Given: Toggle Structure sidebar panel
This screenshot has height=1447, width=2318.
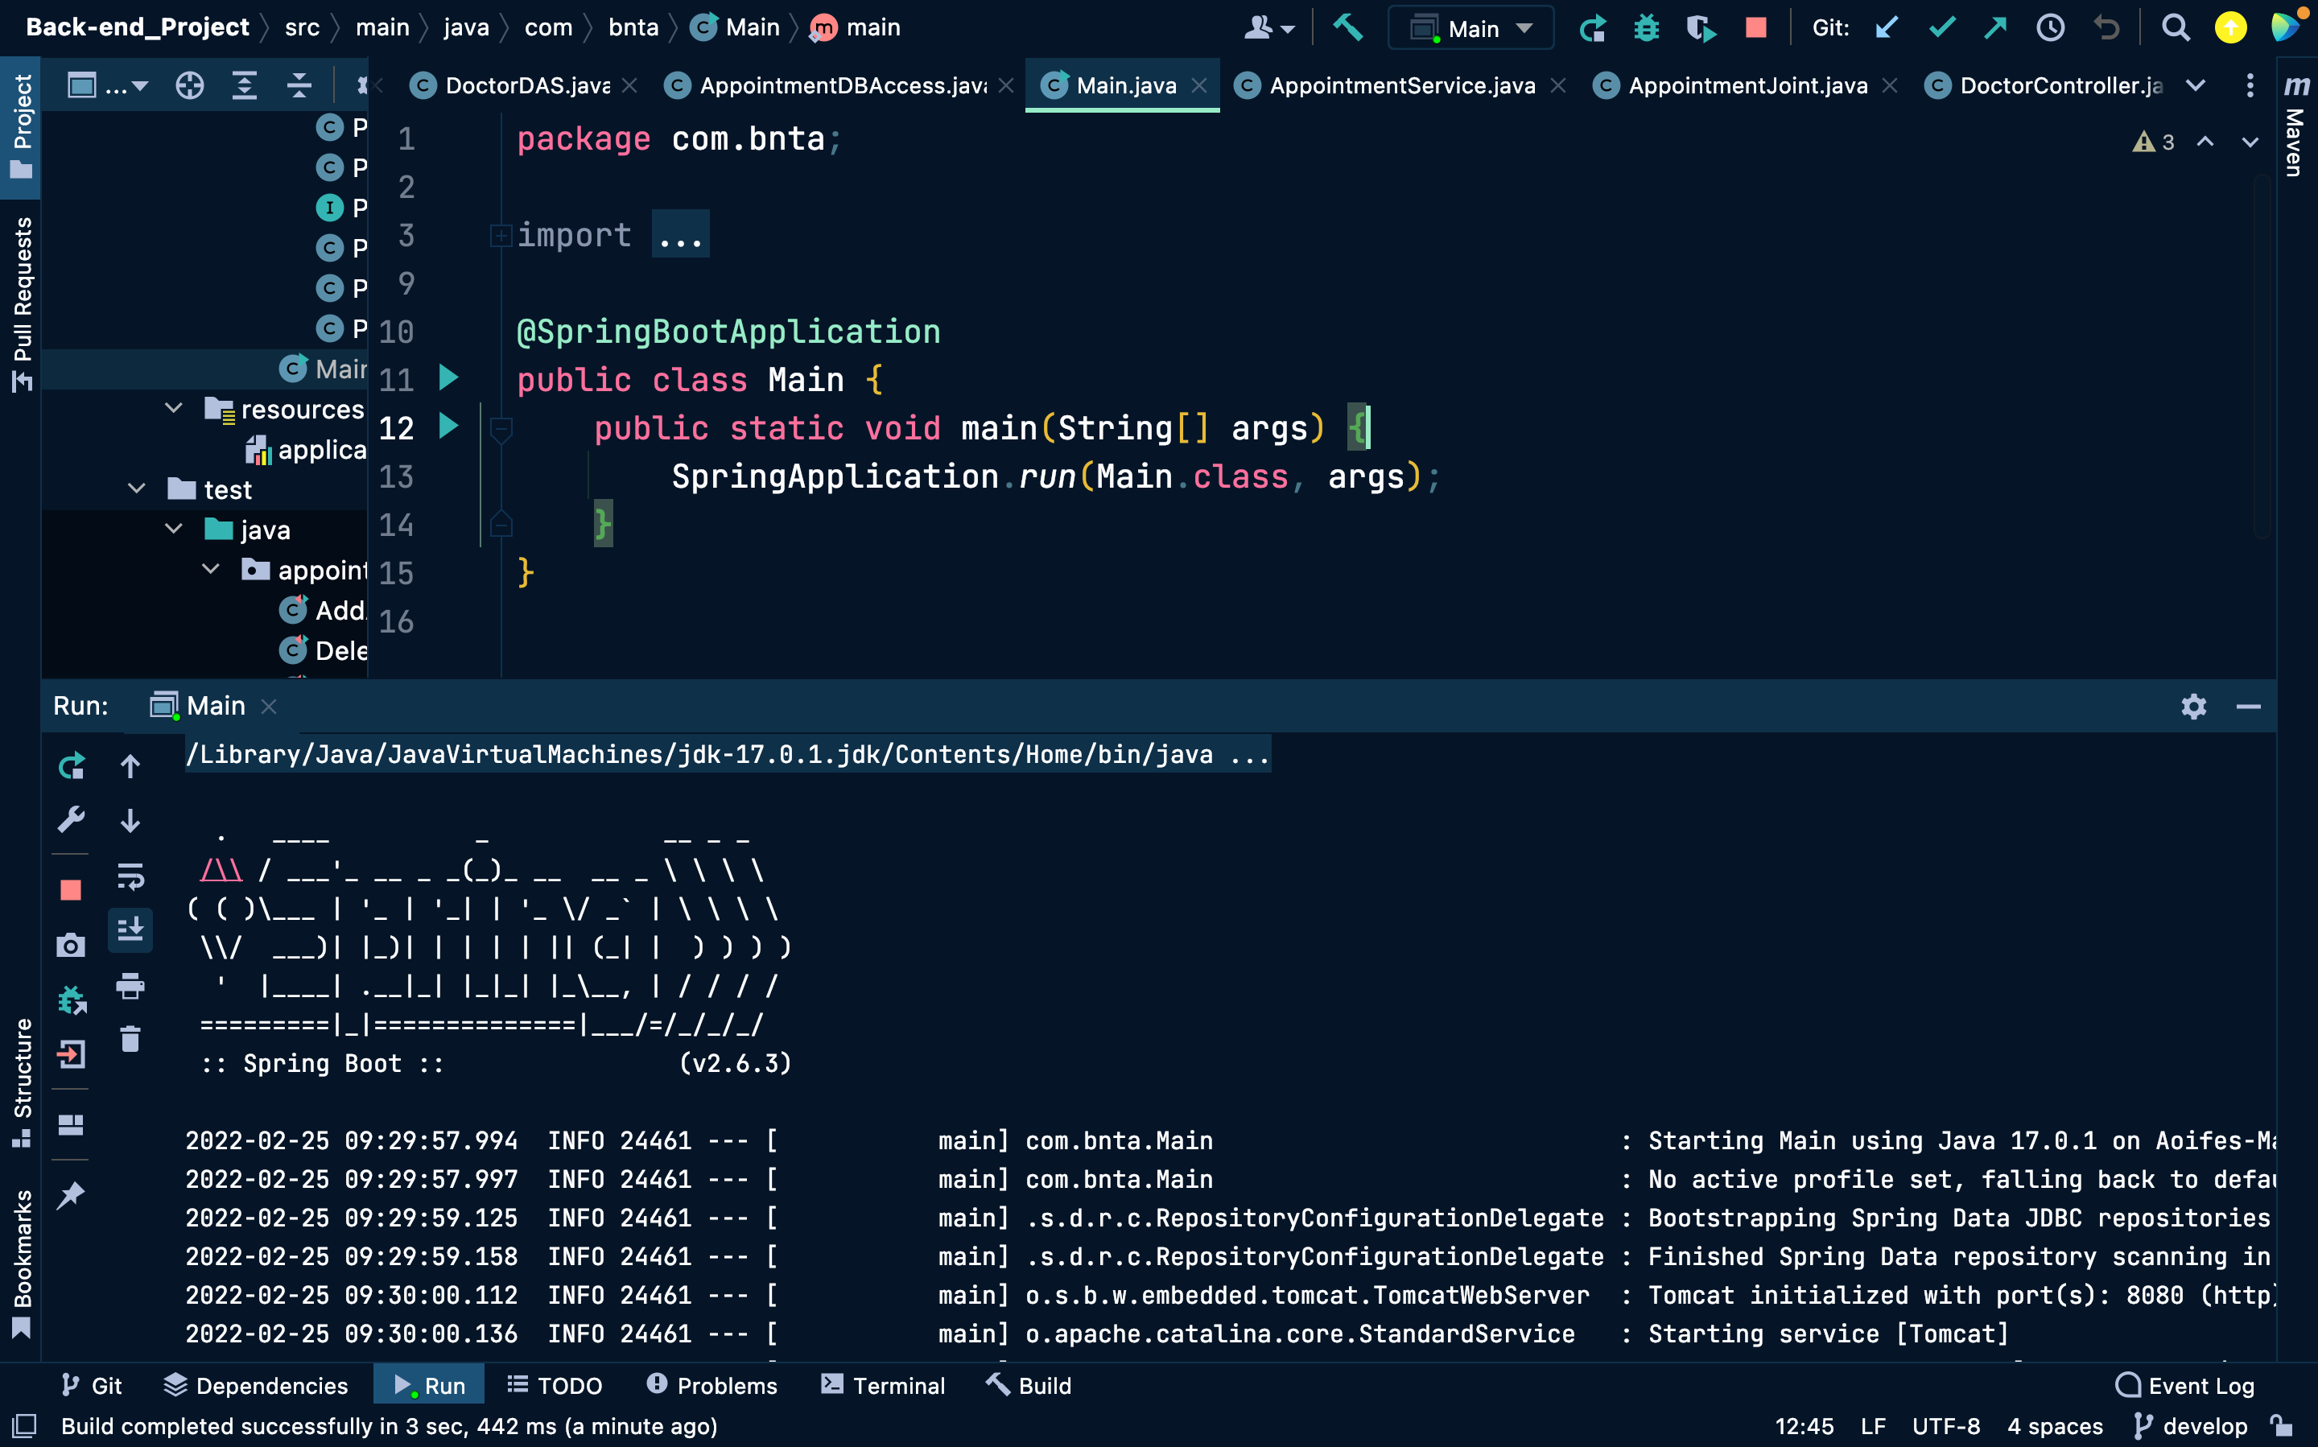Looking at the screenshot, I should (21, 1082).
